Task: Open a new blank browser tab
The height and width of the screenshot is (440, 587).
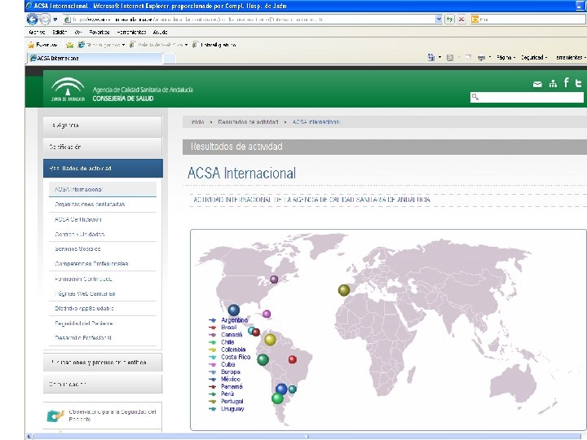Action: point(170,59)
